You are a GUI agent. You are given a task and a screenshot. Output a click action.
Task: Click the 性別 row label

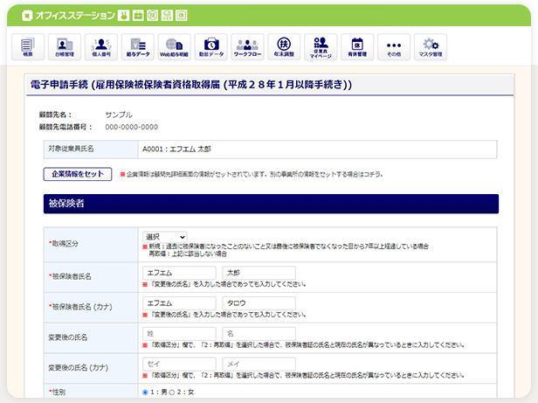click(57, 392)
